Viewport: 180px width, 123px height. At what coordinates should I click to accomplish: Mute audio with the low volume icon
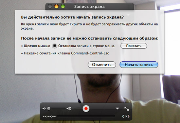click(44, 108)
